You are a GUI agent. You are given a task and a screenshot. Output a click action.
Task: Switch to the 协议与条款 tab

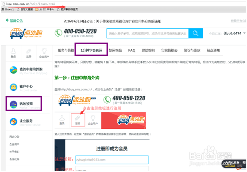[x=192, y=50]
